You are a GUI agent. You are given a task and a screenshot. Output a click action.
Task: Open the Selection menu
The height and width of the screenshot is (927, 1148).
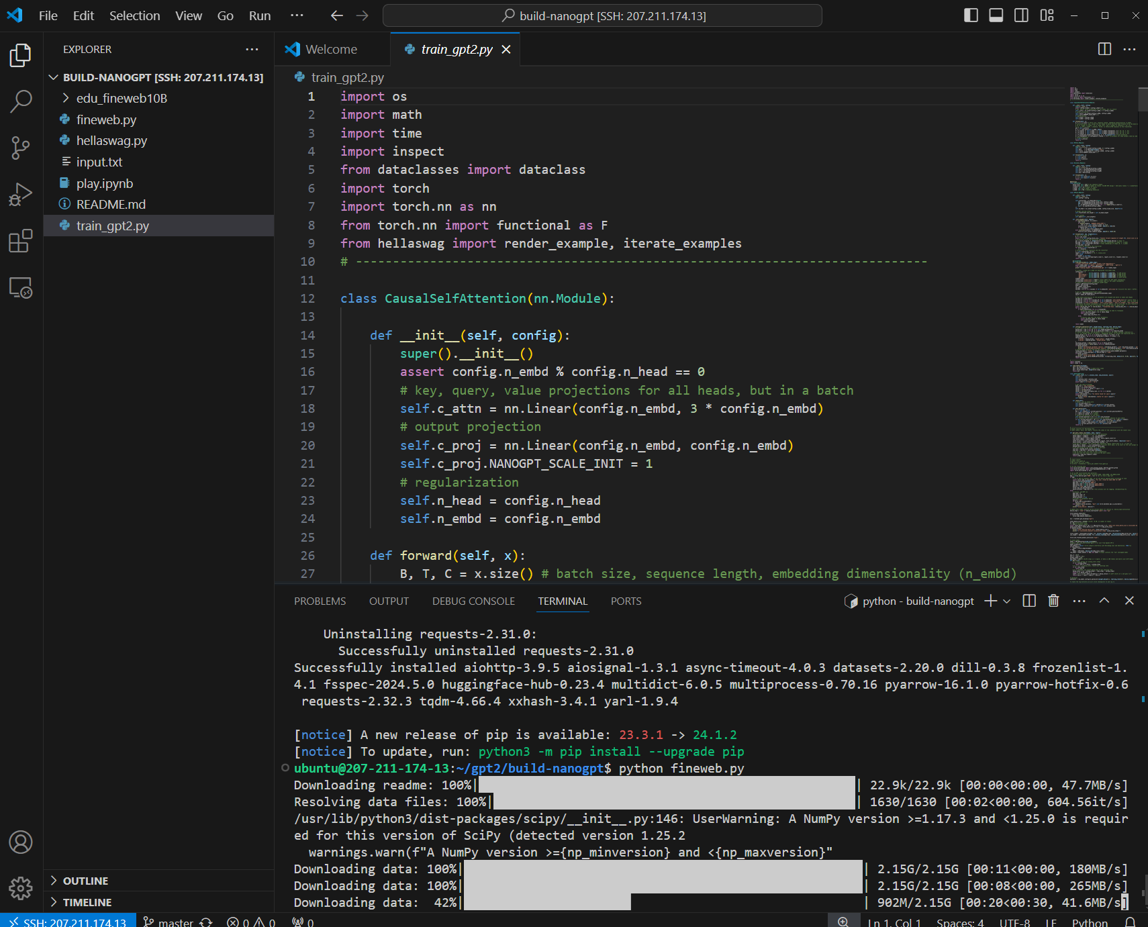click(x=134, y=15)
